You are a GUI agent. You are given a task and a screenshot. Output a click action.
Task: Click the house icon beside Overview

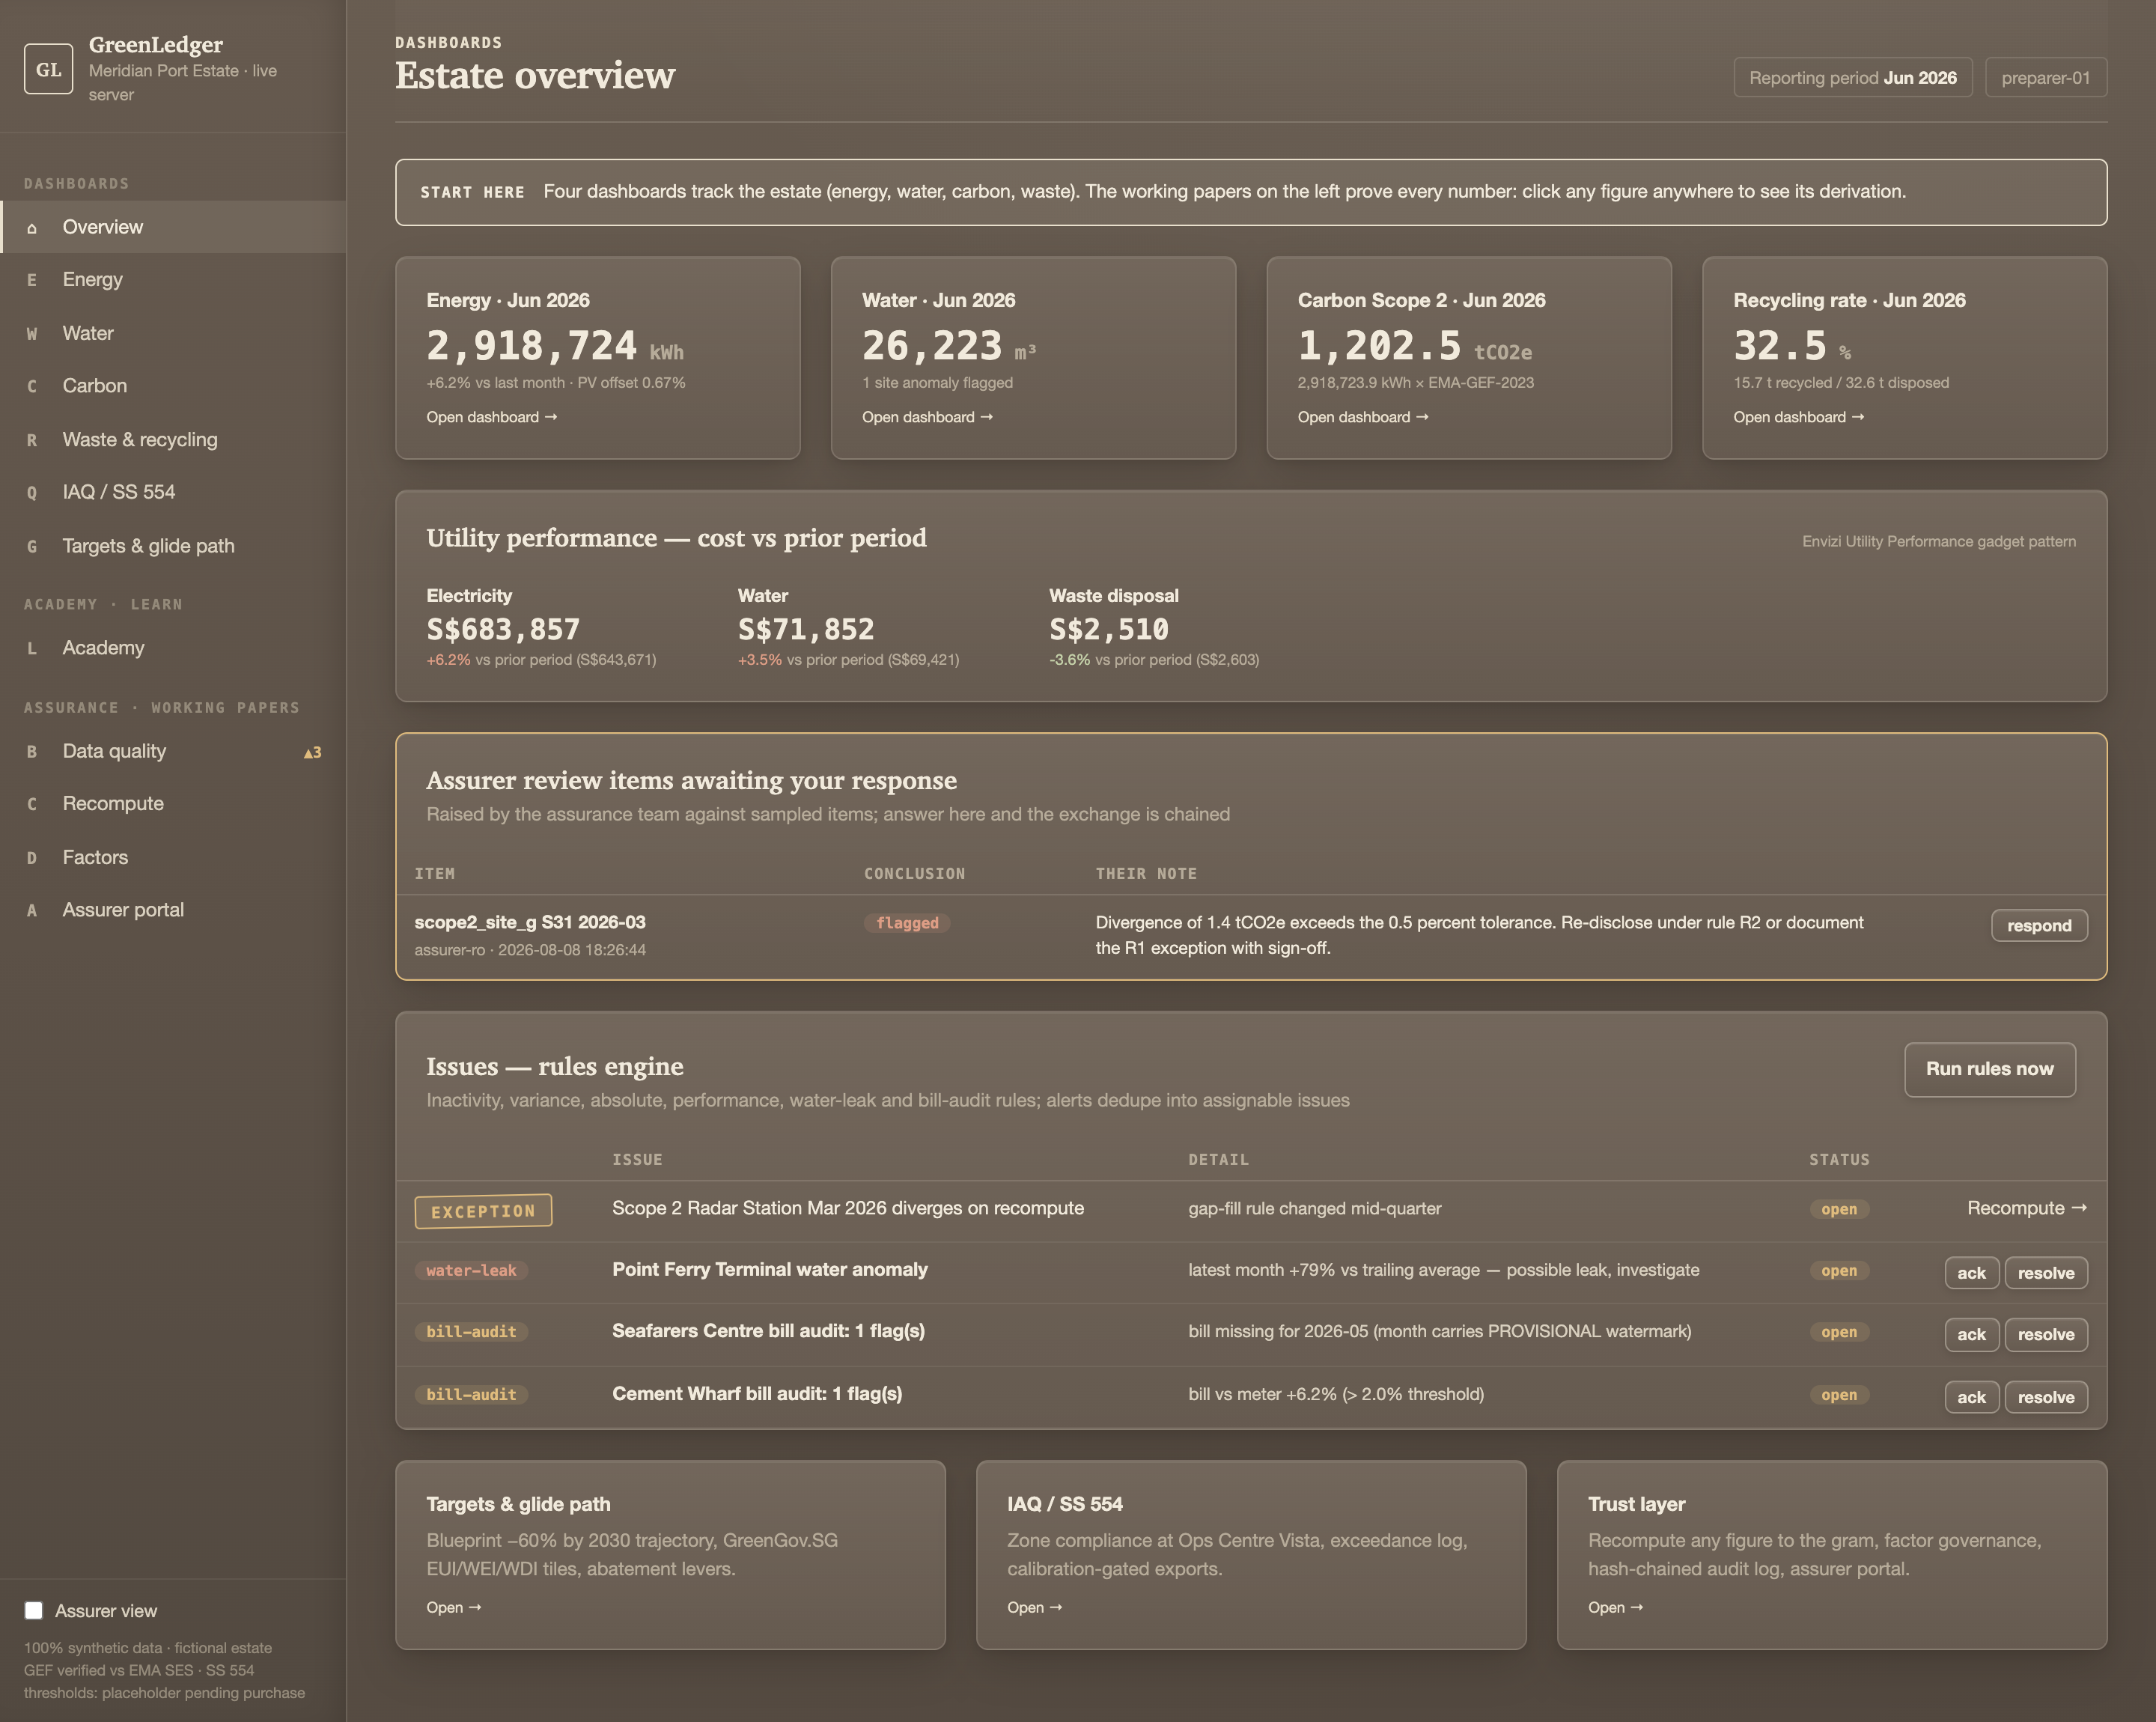32,228
